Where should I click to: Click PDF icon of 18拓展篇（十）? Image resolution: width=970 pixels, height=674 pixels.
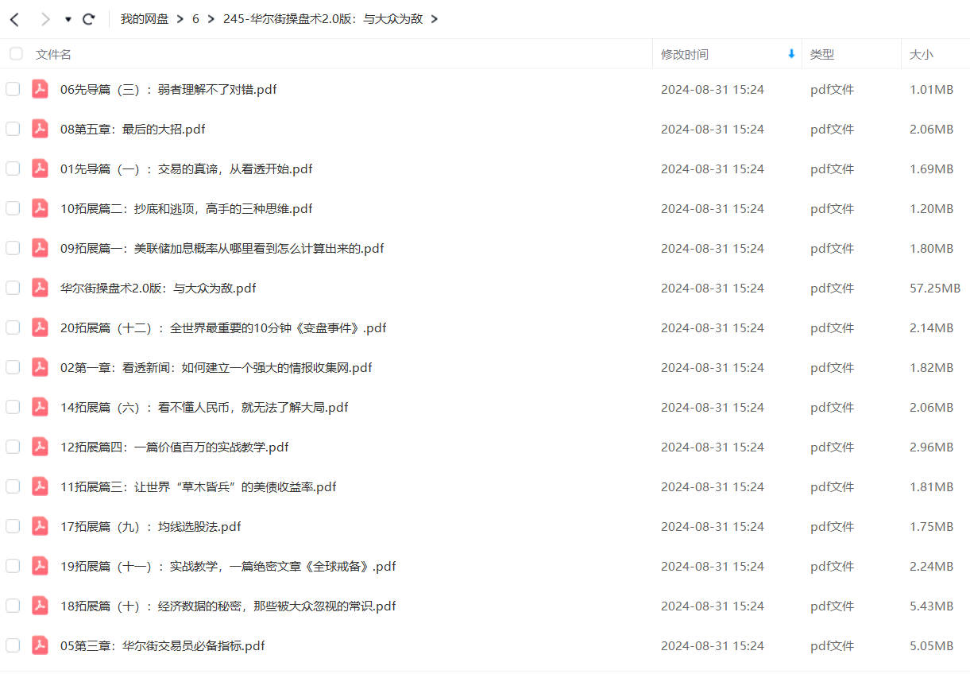[x=40, y=606]
